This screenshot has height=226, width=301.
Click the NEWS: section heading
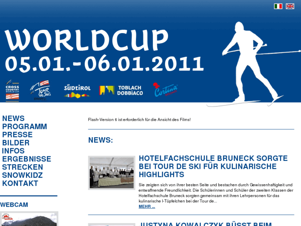click(x=101, y=140)
